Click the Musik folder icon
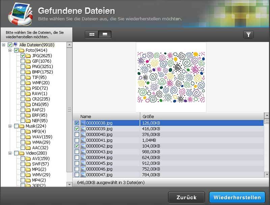The height and width of the screenshot is (205, 270). [x=22, y=126]
